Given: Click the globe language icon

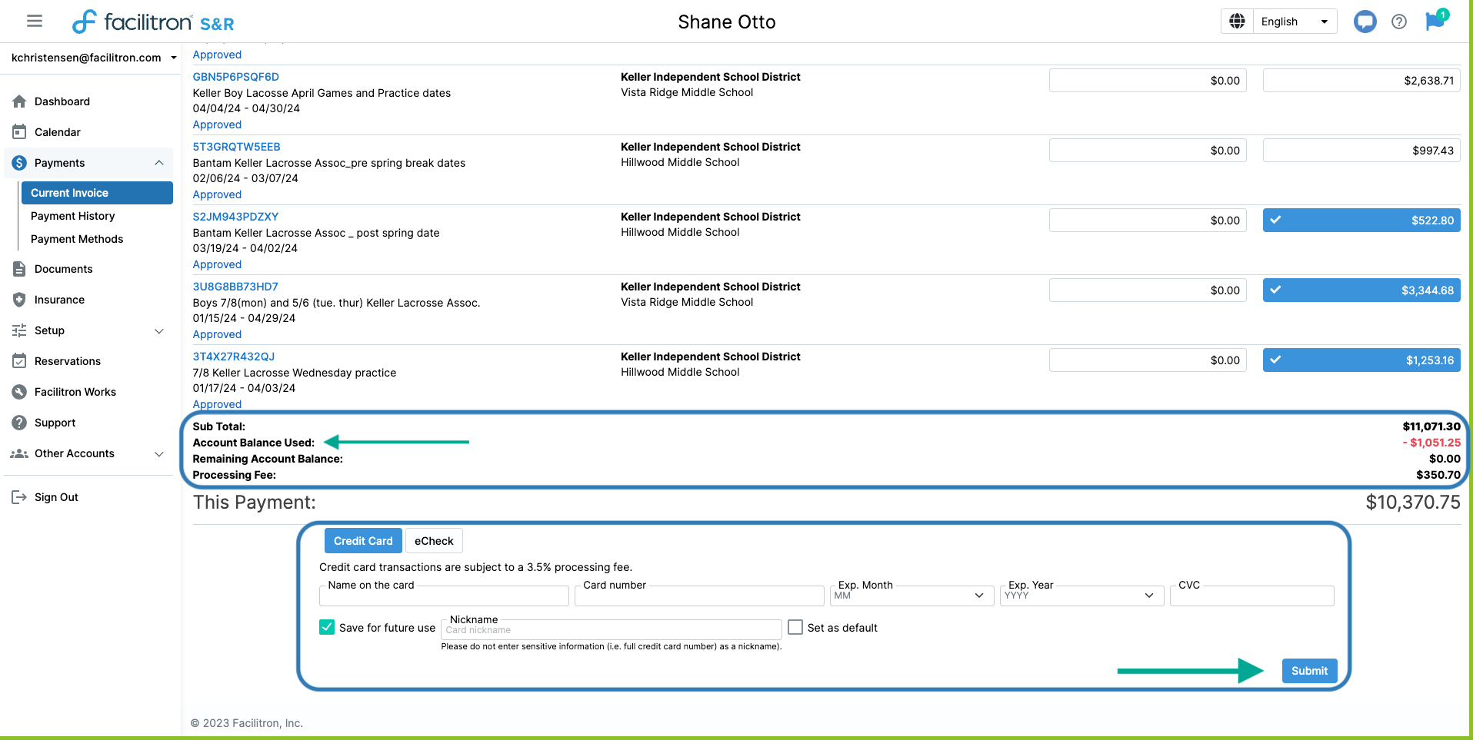Looking at the screenshot, I should (1237, 22).
